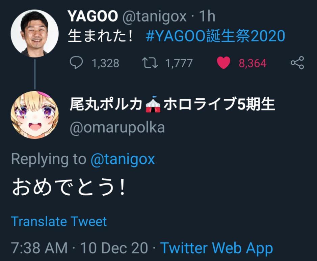Click the 1,328 reply count
Screen dimensions: 317x261
[x=106, y=63]
